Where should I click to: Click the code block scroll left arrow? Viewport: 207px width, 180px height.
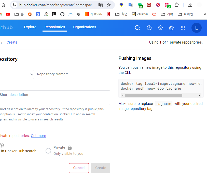pyautogui.click(x=123, y=95)
